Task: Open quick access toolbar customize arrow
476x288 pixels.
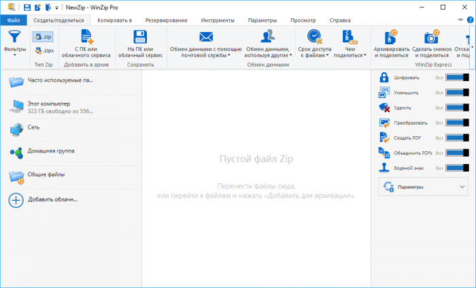Action: click(56, 8)
